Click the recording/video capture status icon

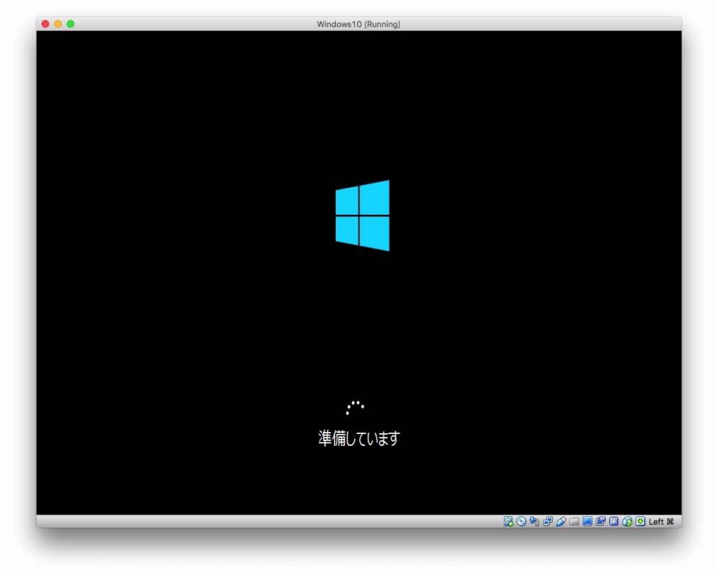point(600,521)
